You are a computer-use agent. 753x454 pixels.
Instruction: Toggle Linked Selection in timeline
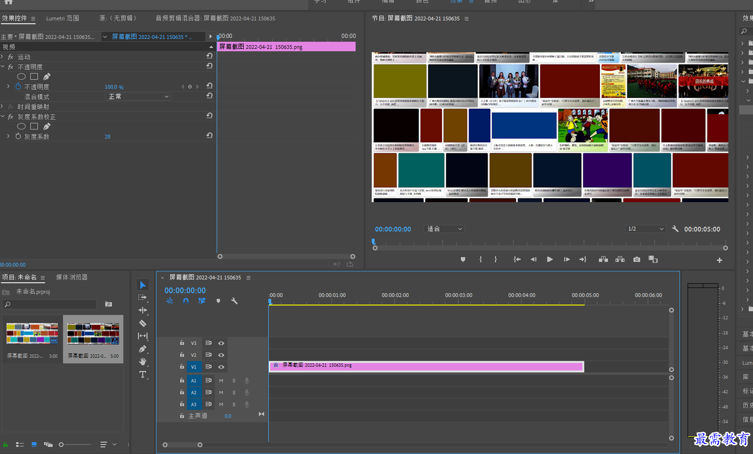(x=202, y=301)
